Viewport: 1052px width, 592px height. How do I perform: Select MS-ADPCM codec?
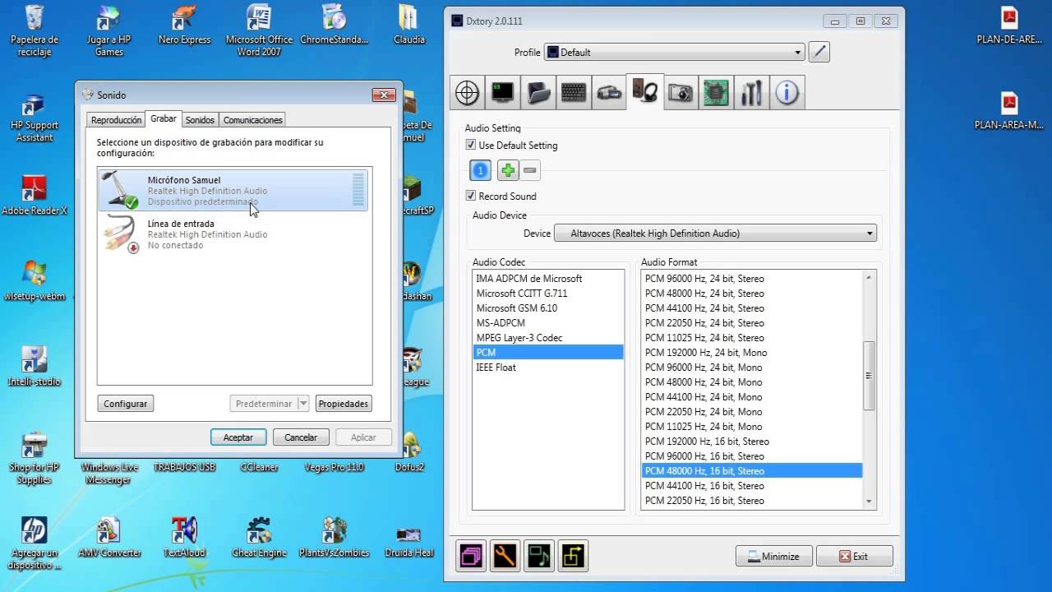pos(548,323)
